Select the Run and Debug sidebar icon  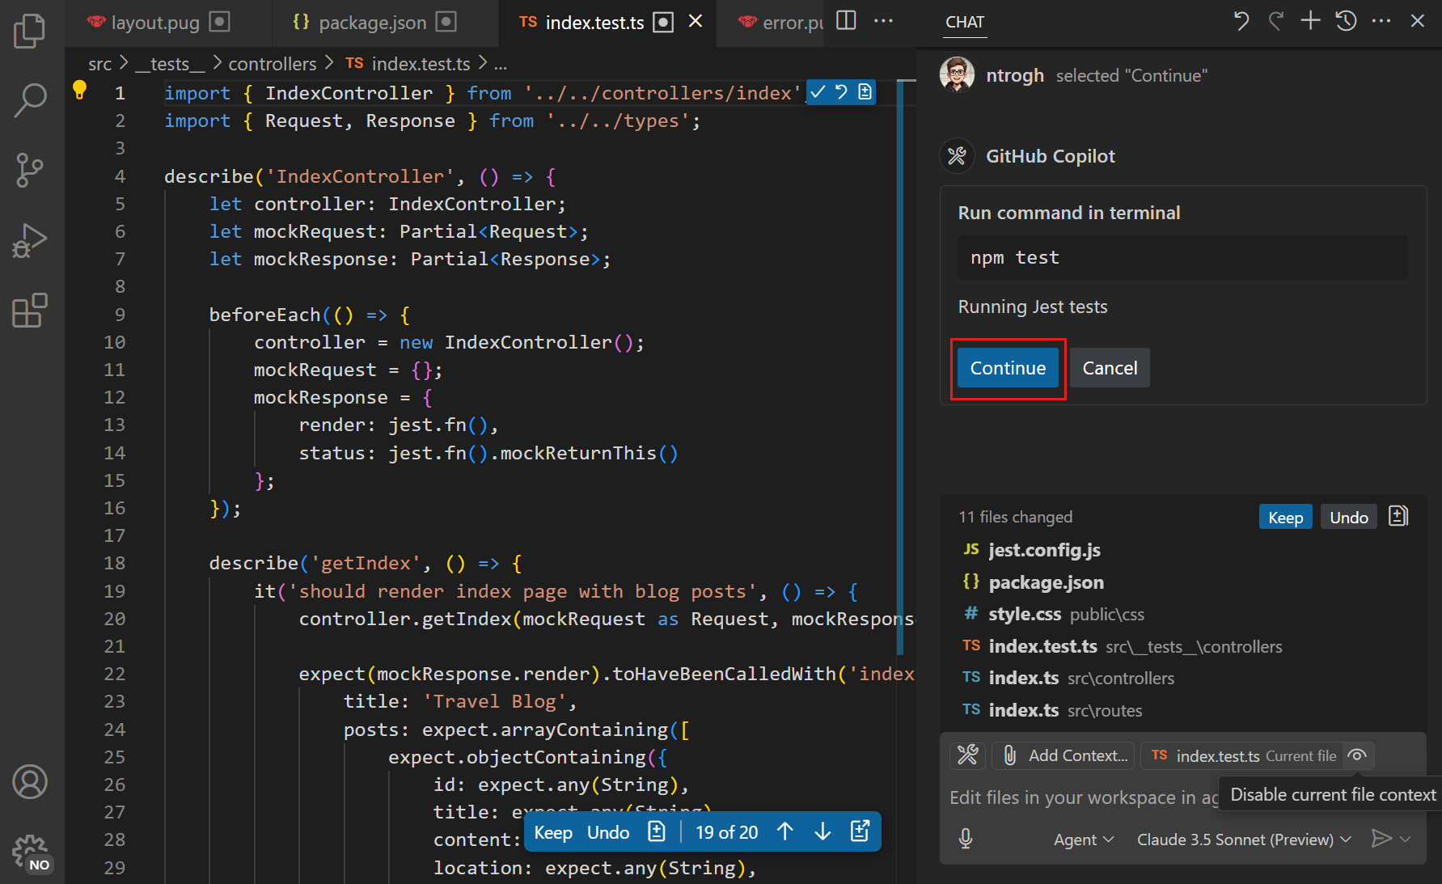(30, 239)
